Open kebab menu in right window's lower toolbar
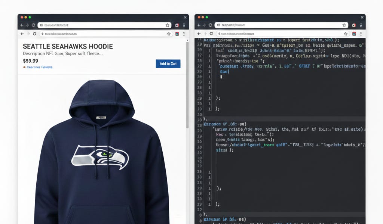This screenshot has width=383, height=224. click(x=361, y=34)
